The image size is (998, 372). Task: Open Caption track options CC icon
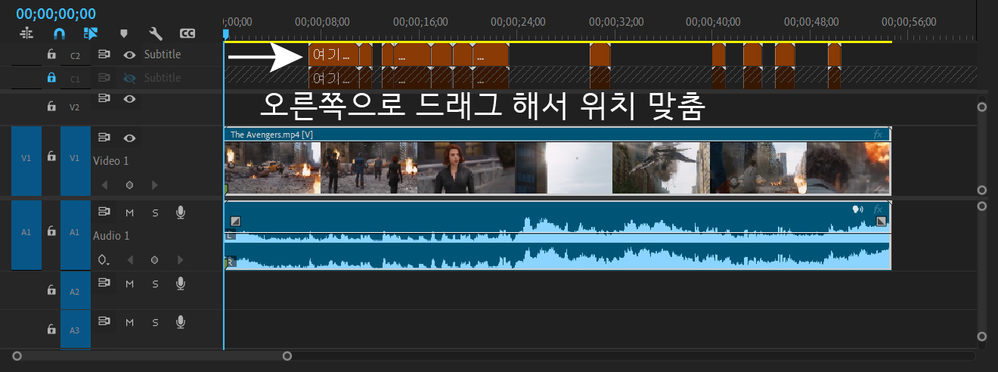[188, 33]
